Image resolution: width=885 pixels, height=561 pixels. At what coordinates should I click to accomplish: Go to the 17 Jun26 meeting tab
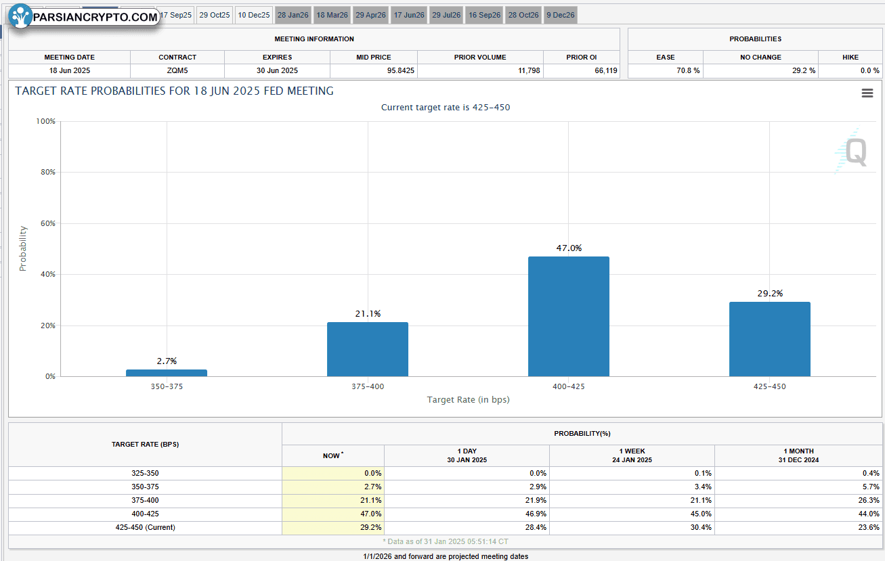pos(409,15)
